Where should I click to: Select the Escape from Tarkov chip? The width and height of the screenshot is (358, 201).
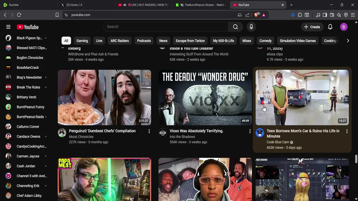coord(190,41)
